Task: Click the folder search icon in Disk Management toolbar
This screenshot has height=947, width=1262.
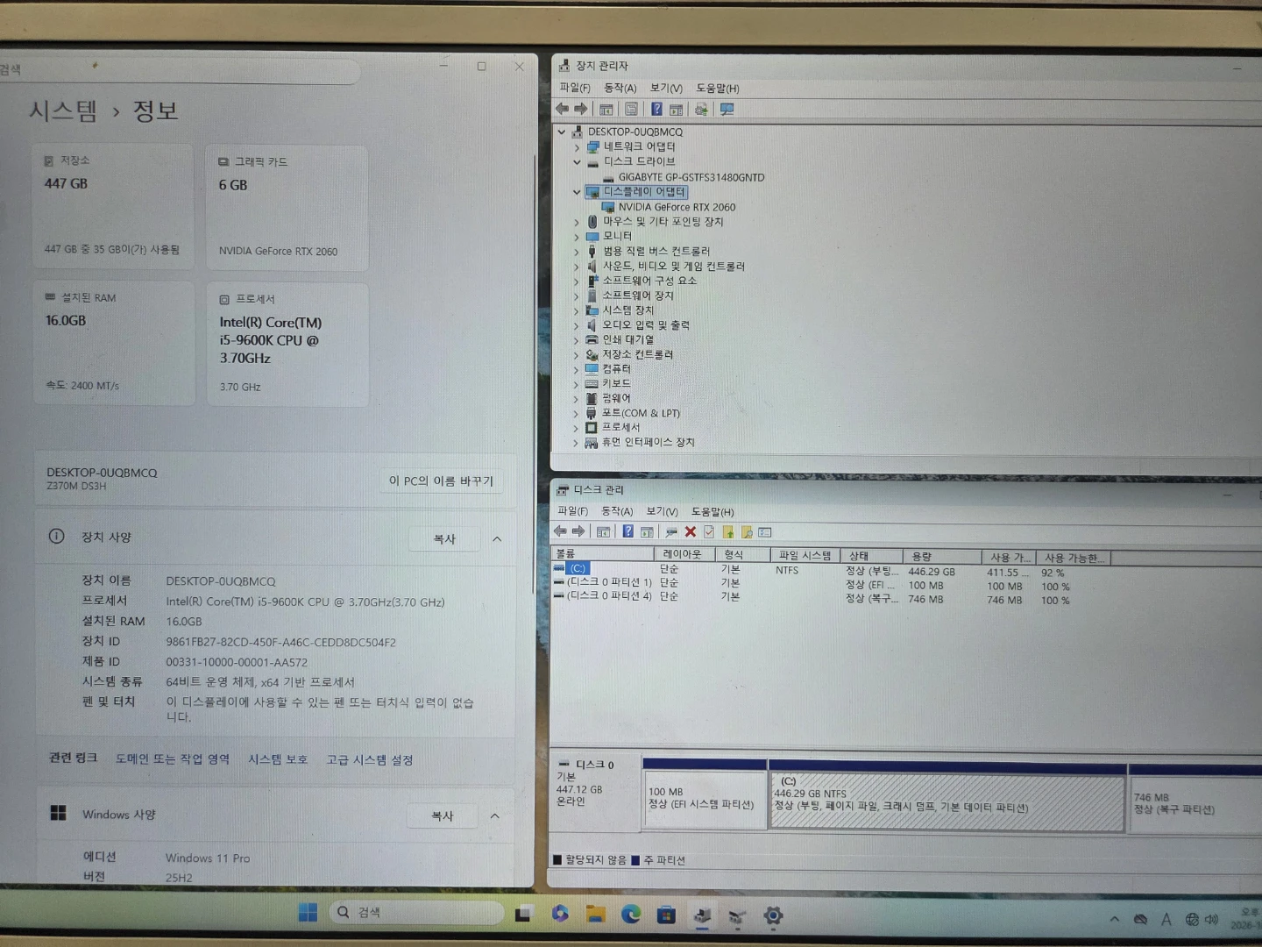Action: tap(747, 532)
